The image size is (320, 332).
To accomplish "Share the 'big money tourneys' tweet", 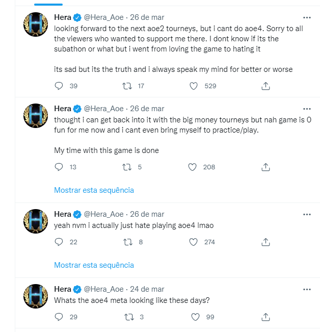I will (x=265, y=167).
